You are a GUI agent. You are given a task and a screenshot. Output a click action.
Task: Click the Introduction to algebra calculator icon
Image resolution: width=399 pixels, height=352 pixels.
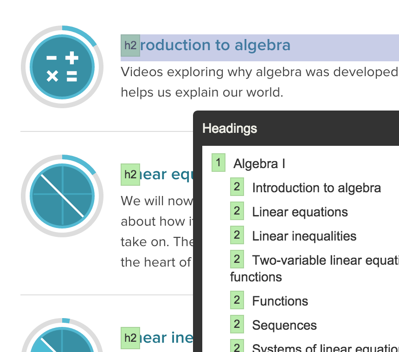pos(62,67)
